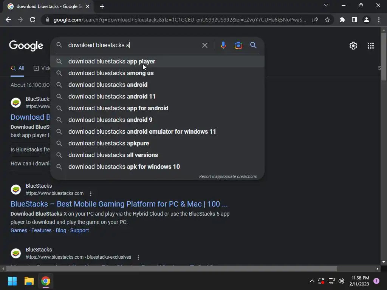
Task: Toggle Chrome side panel icon
Action: pos(354,20)
